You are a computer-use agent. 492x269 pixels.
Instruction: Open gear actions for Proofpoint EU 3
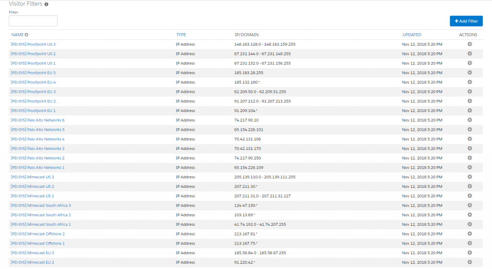469,92
